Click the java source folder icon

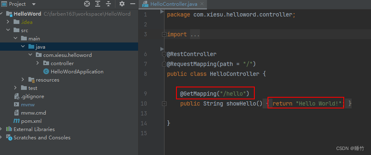click(x=31, y=47)
